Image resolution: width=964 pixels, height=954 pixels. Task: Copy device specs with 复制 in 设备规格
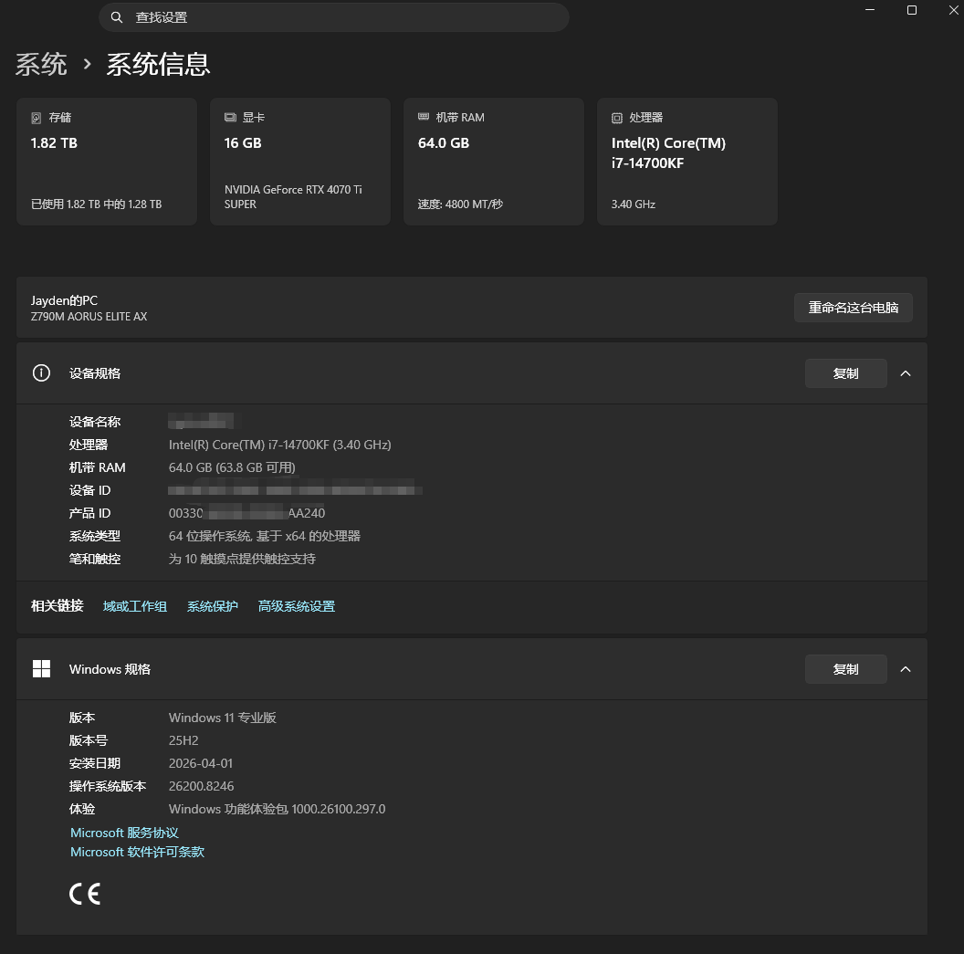click(x=846, y=373)
